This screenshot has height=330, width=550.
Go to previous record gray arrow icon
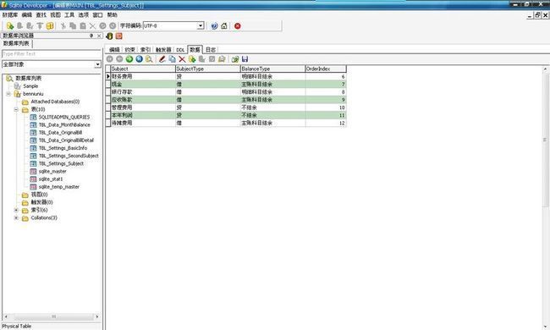[119, 59]
